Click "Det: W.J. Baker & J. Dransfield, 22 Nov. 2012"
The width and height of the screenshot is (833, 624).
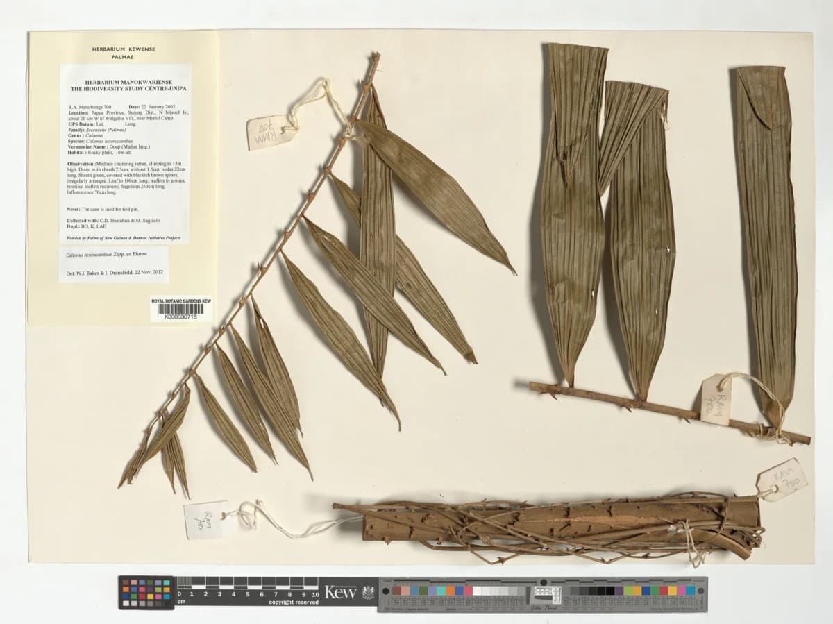click(x=113, y=271)
